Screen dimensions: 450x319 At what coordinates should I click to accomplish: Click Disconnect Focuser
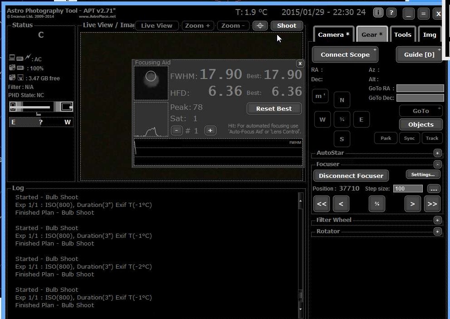[351, 176]
